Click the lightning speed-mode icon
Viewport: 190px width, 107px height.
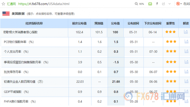(x=157, y=4)
